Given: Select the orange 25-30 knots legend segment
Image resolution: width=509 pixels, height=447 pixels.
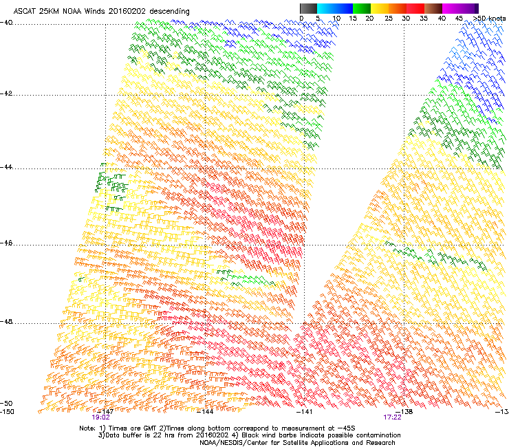Looking at the screenshot, I should [x=398, y=8].
